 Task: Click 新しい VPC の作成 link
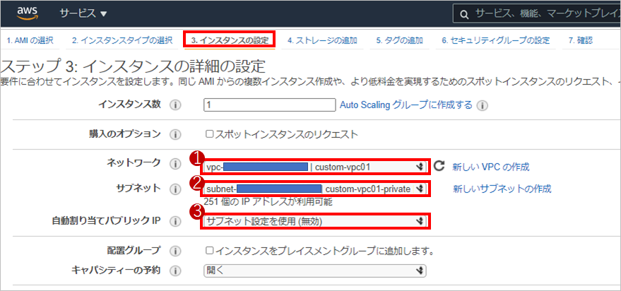(x=490, y=167)
